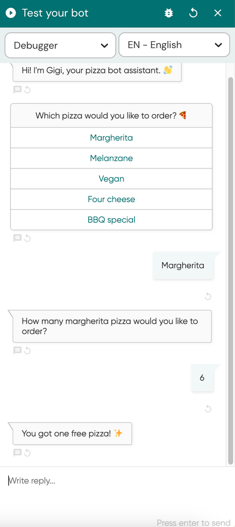
Task: Undo the Margherita user reply
Action: (x=208, y=296)
